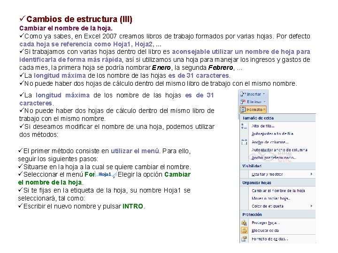Click the bold italic word Enero
The height and width of the screenshot is (253, 338).
161,67
